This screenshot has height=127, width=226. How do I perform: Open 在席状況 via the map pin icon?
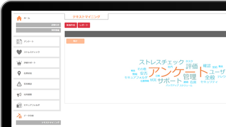click(19, 73)
